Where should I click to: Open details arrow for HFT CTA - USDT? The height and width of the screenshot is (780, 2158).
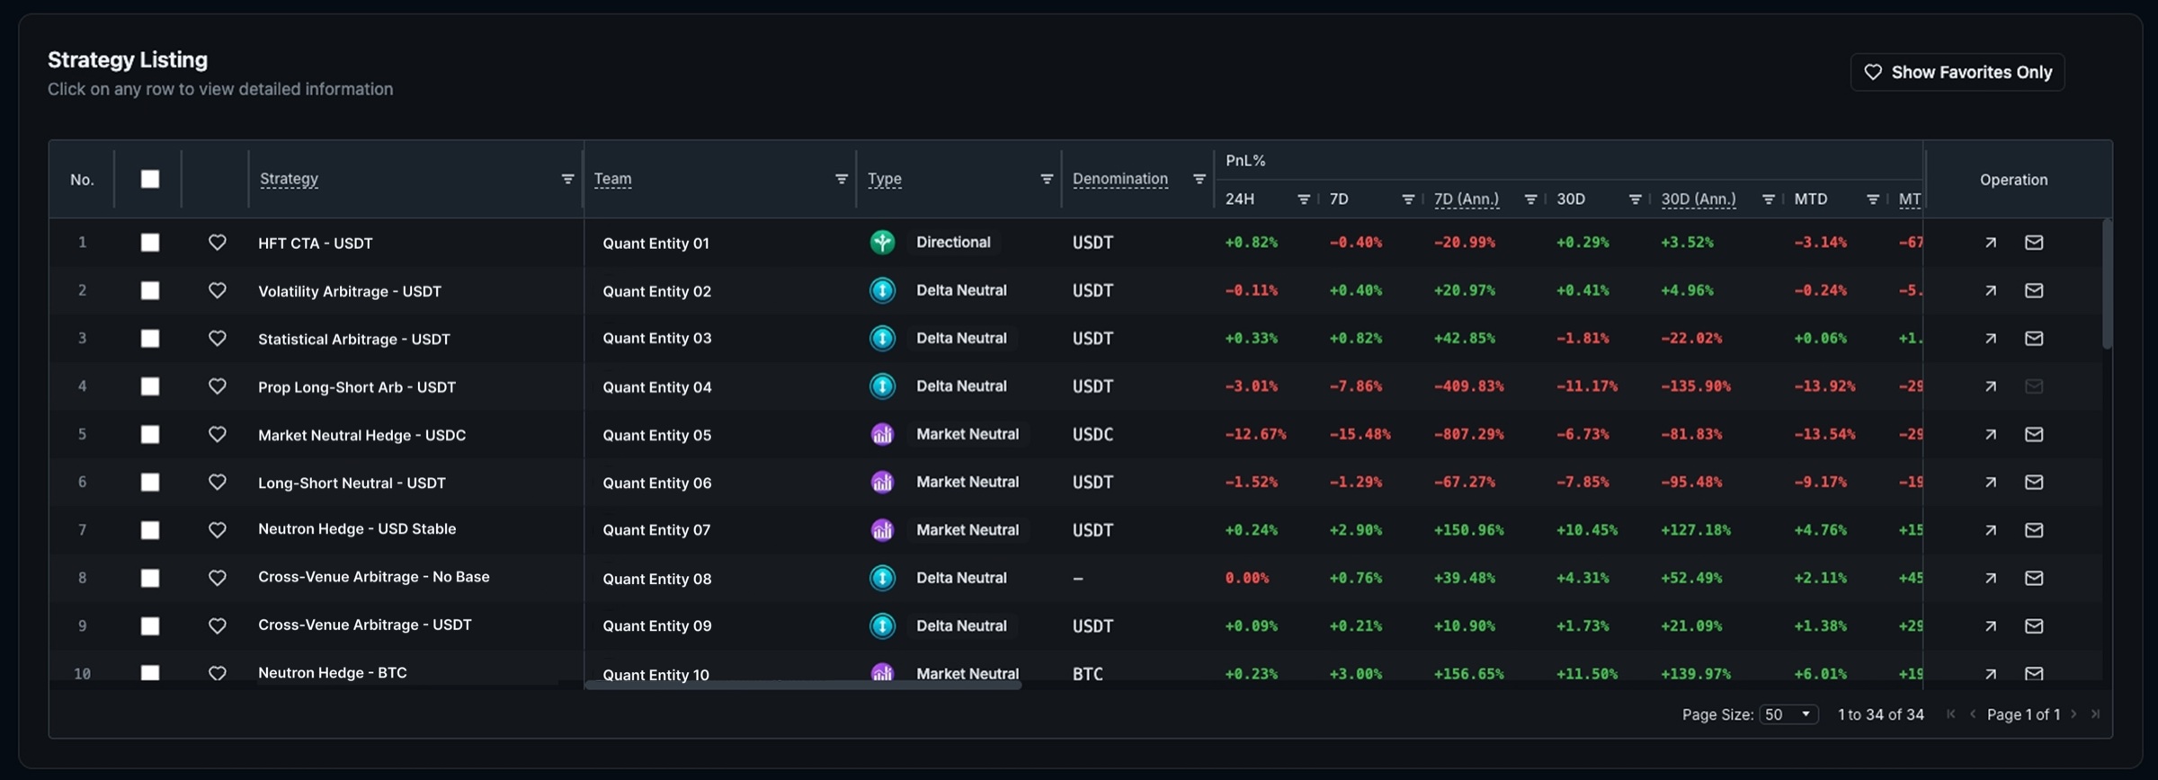tap(1991, 243)
